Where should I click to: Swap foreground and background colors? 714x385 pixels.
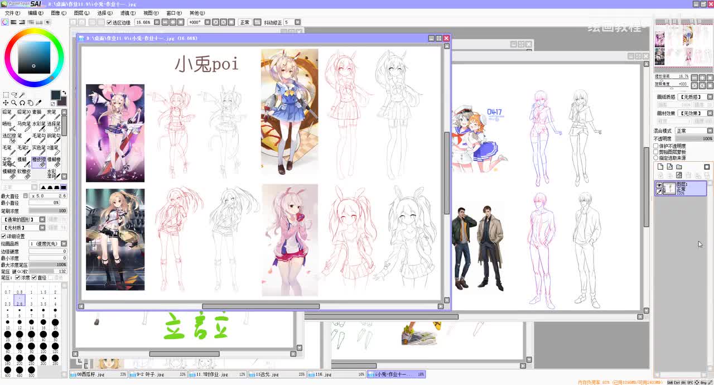click(64, 93)
